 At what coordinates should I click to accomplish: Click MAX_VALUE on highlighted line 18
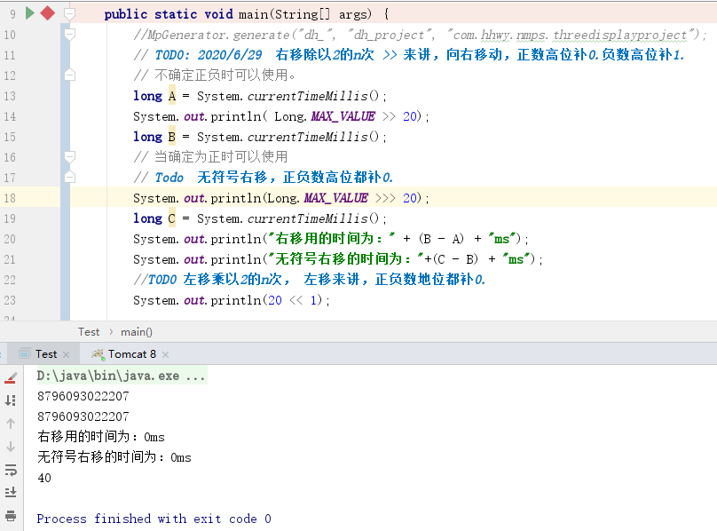point(336,198)
